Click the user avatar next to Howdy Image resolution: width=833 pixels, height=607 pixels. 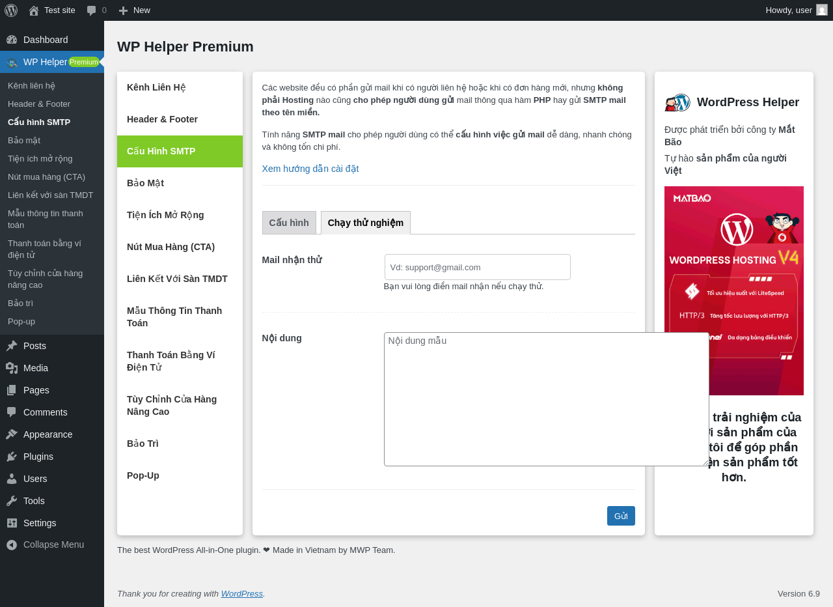coord(822,10)
